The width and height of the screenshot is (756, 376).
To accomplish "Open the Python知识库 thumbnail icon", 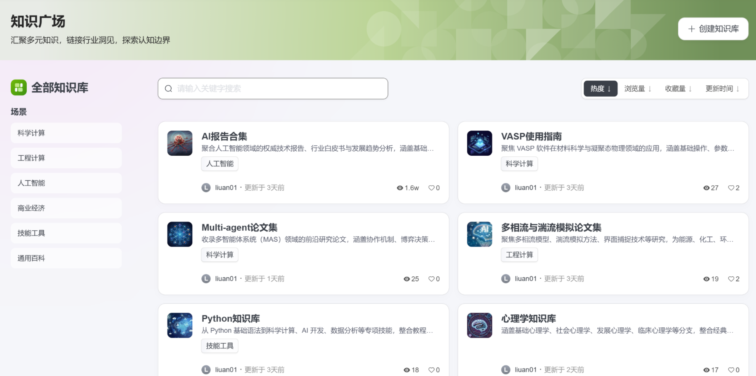I will pyautogui.click(x=180, y=325).
